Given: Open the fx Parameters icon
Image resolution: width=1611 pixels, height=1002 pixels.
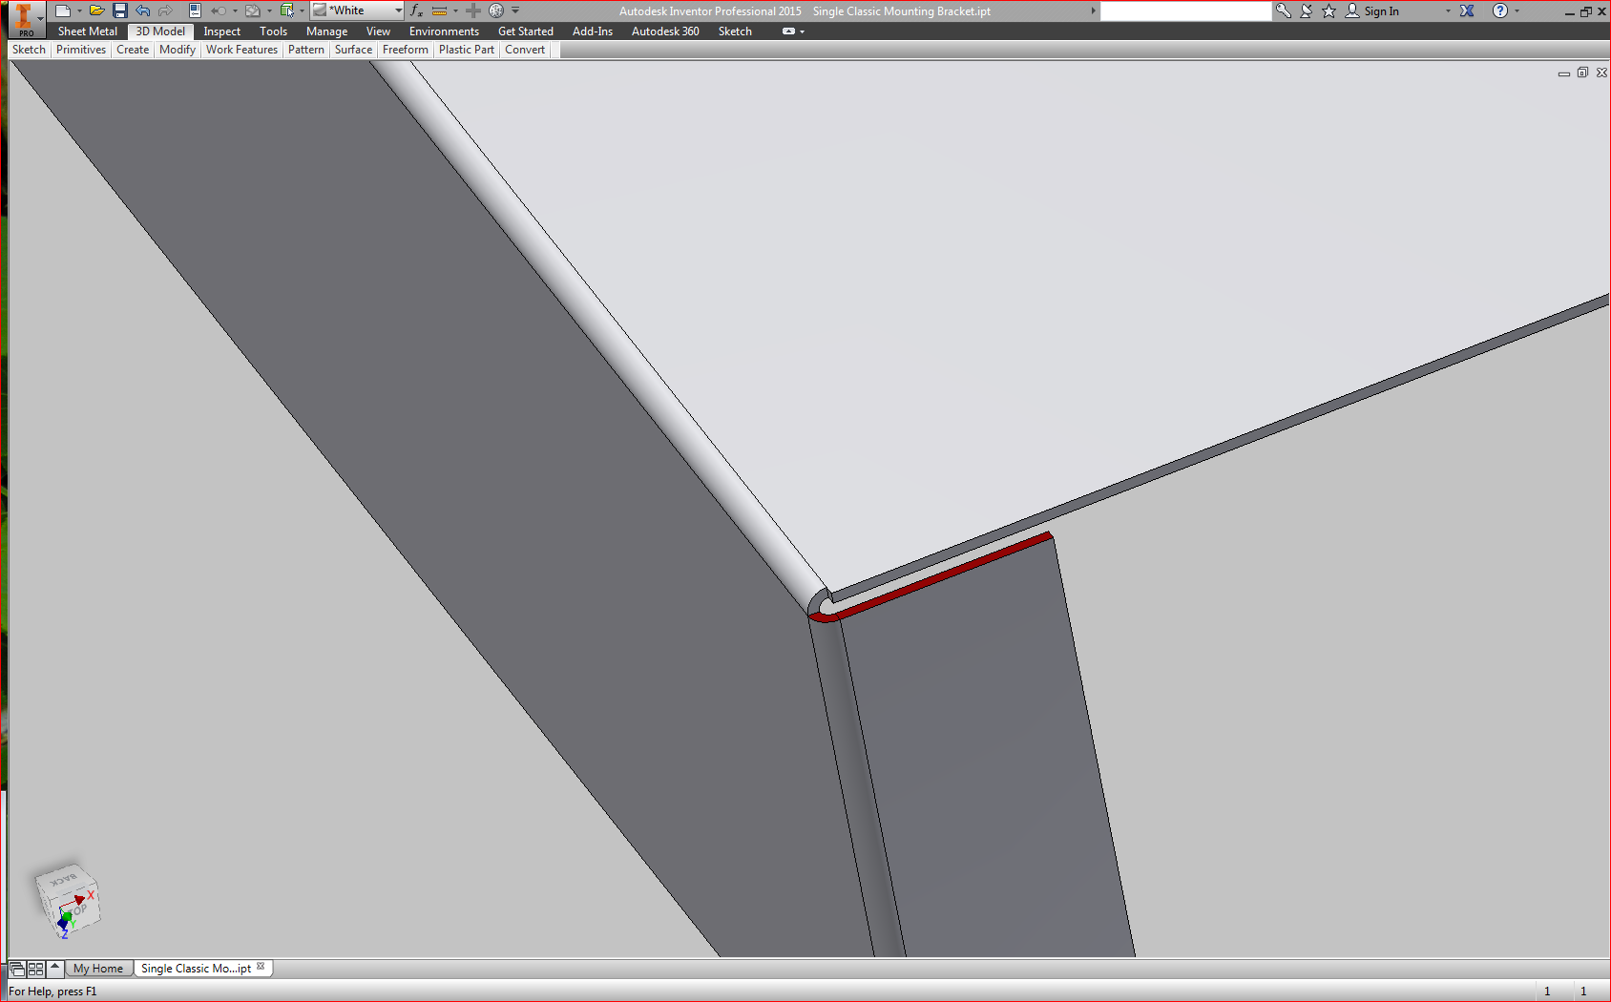Looking at the screenshot, I should tap(416, 10).
